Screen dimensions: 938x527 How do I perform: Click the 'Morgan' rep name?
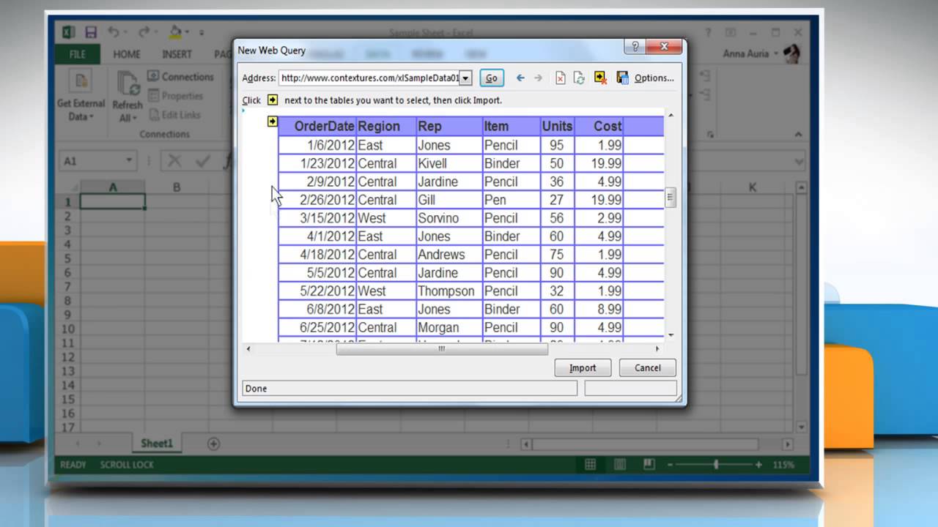438,327
